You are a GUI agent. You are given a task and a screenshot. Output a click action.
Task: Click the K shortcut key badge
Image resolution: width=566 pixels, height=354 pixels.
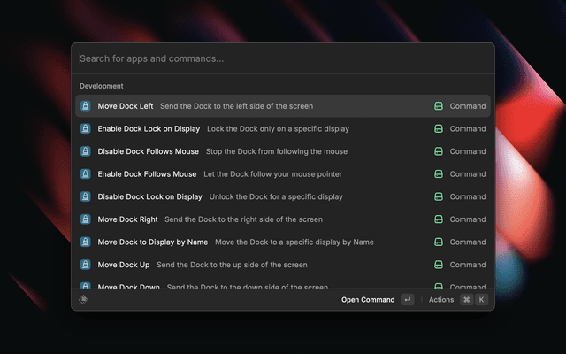(x=481, y=300)
